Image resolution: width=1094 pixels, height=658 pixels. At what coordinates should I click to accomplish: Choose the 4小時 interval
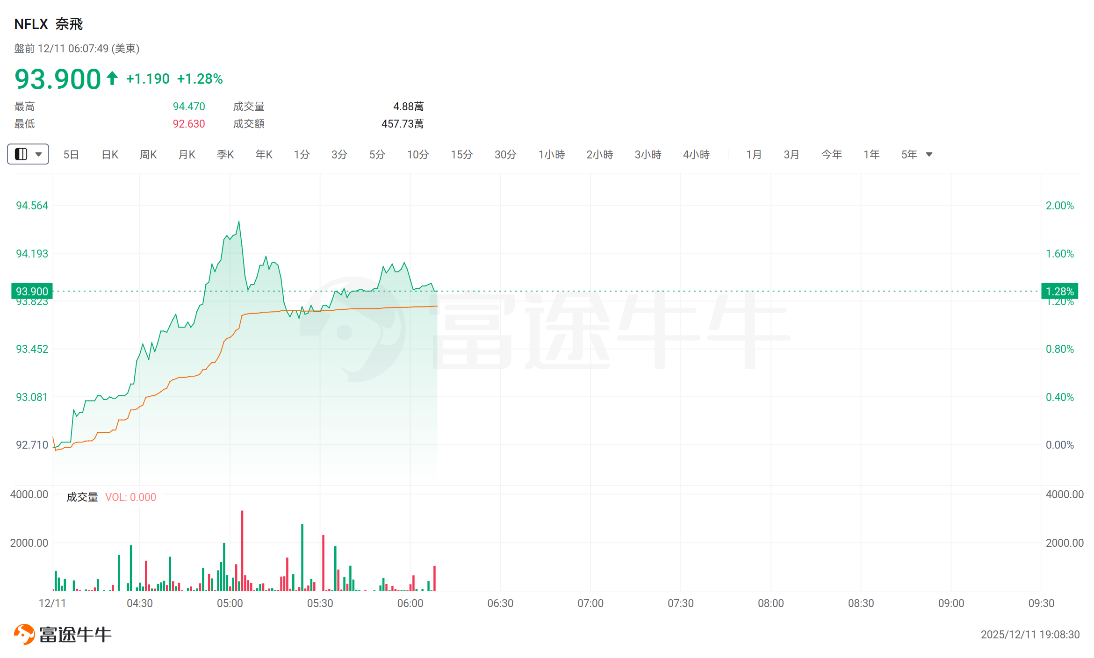pos(696,155)
